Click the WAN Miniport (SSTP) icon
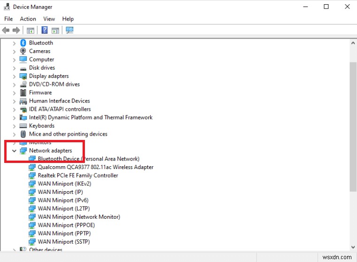357x262 pixels. click(32, 242)
